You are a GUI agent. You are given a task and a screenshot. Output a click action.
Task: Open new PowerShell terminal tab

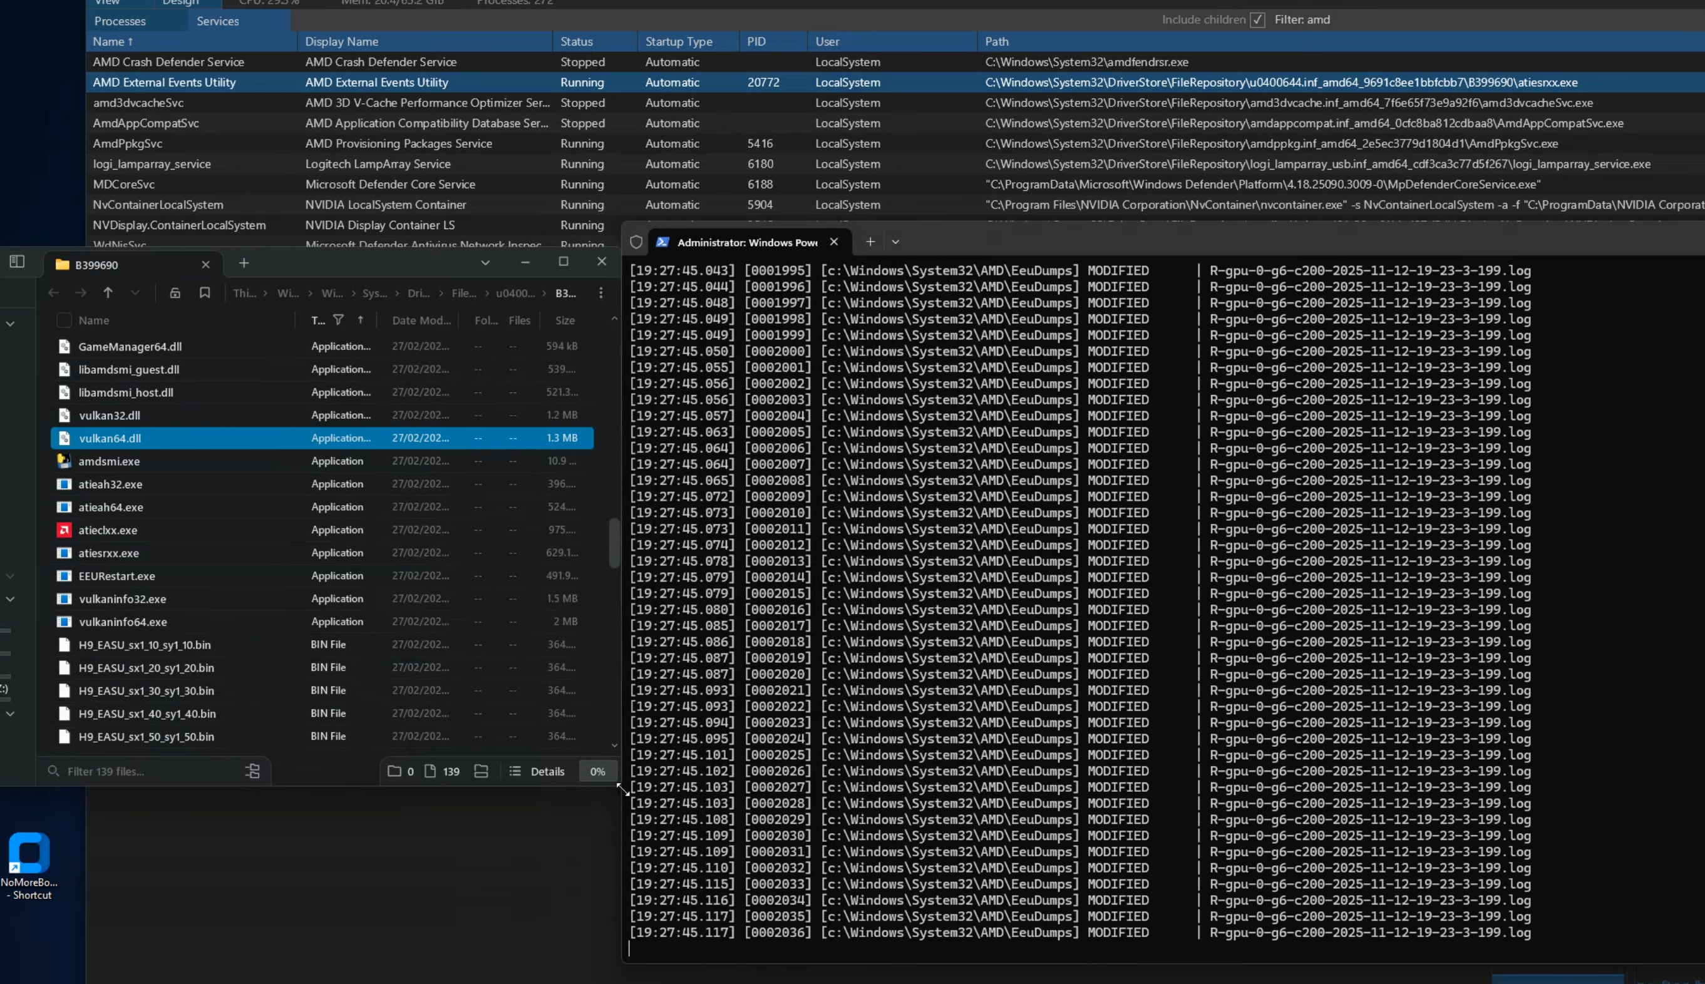tap(870, 242)
